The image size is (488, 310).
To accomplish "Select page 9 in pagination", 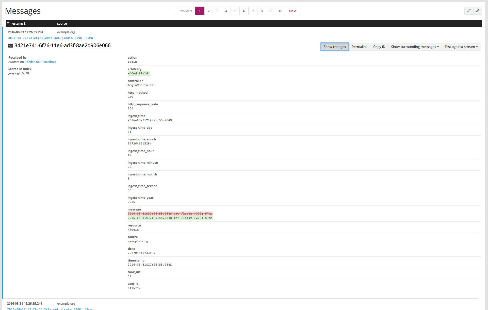I will point(270,11).
